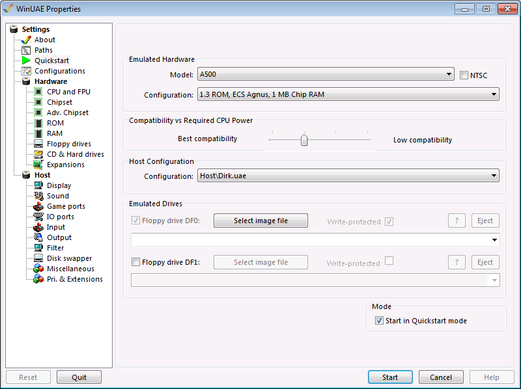Screen dimensions: 521x389
Task: Click Select image file for DF0
Action: coord(260,221)
